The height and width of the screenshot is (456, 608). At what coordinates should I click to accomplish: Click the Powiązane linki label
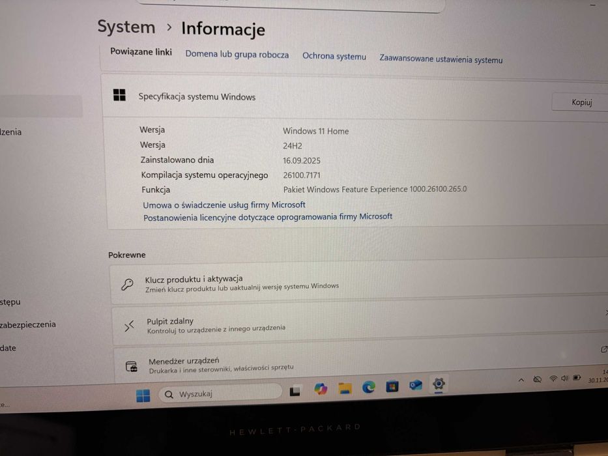pos(141,51)
